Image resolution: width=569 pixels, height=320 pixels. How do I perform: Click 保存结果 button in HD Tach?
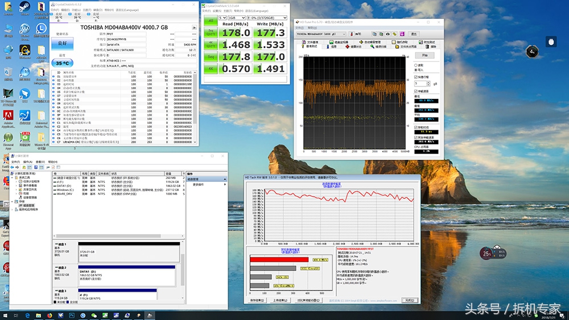(x=257, y=301)
